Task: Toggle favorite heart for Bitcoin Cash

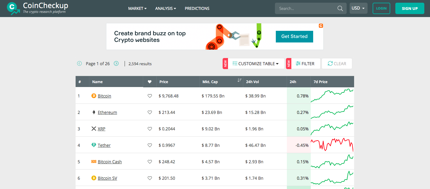Action: tap(150, 162)
